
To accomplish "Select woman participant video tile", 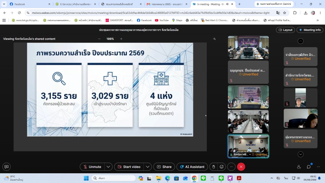I will point(301,118).
